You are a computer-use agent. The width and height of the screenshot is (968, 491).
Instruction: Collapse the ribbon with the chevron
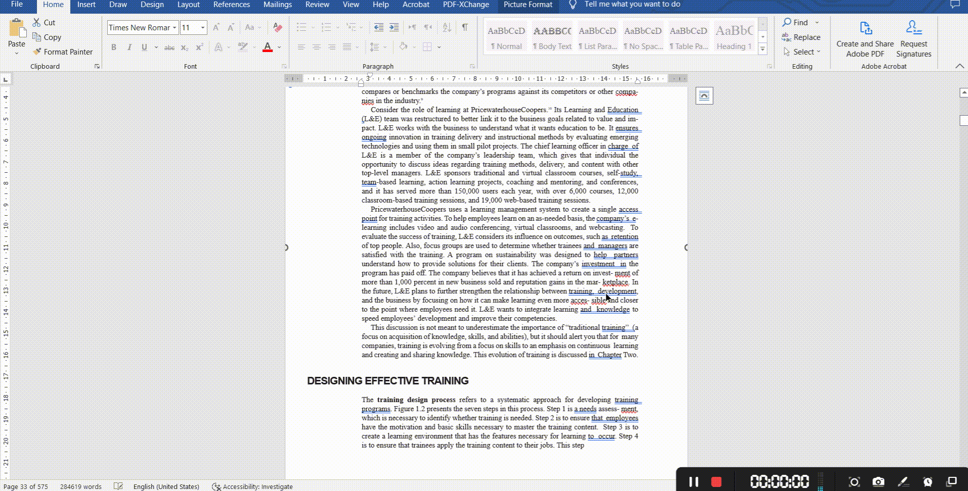(959, 66)
